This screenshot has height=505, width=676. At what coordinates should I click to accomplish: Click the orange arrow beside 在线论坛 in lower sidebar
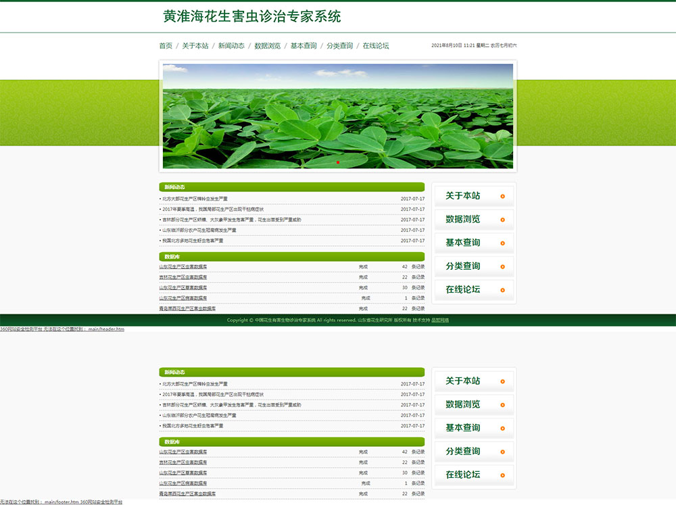click(502, 475)
